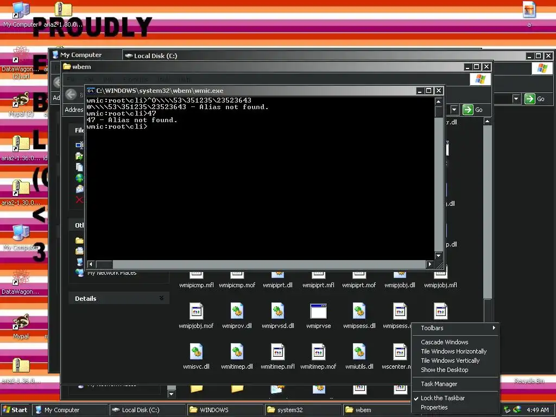The width and height of the screenshot is (556, 417).
Task: Click the Publish to Web globe icon
Action: 79,178
